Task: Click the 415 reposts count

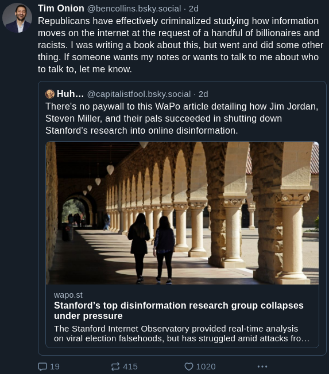Action: (130, 367)
